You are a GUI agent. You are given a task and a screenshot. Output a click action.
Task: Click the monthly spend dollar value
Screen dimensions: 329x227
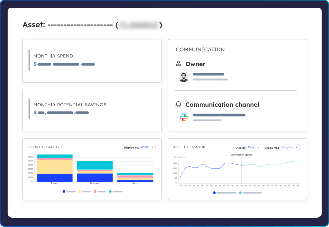click(x=64, y=64)
